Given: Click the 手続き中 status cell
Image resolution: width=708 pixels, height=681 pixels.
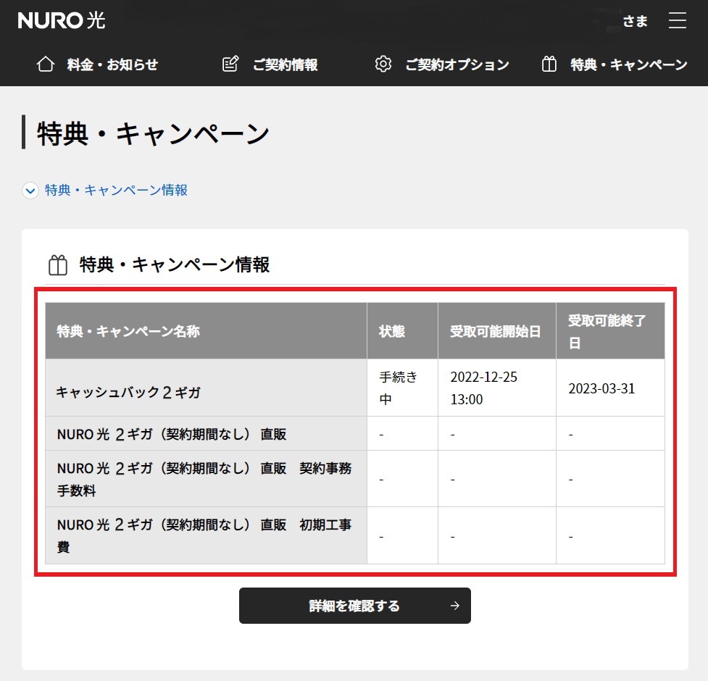Looking at the screenshot, I should pos(399,388).
